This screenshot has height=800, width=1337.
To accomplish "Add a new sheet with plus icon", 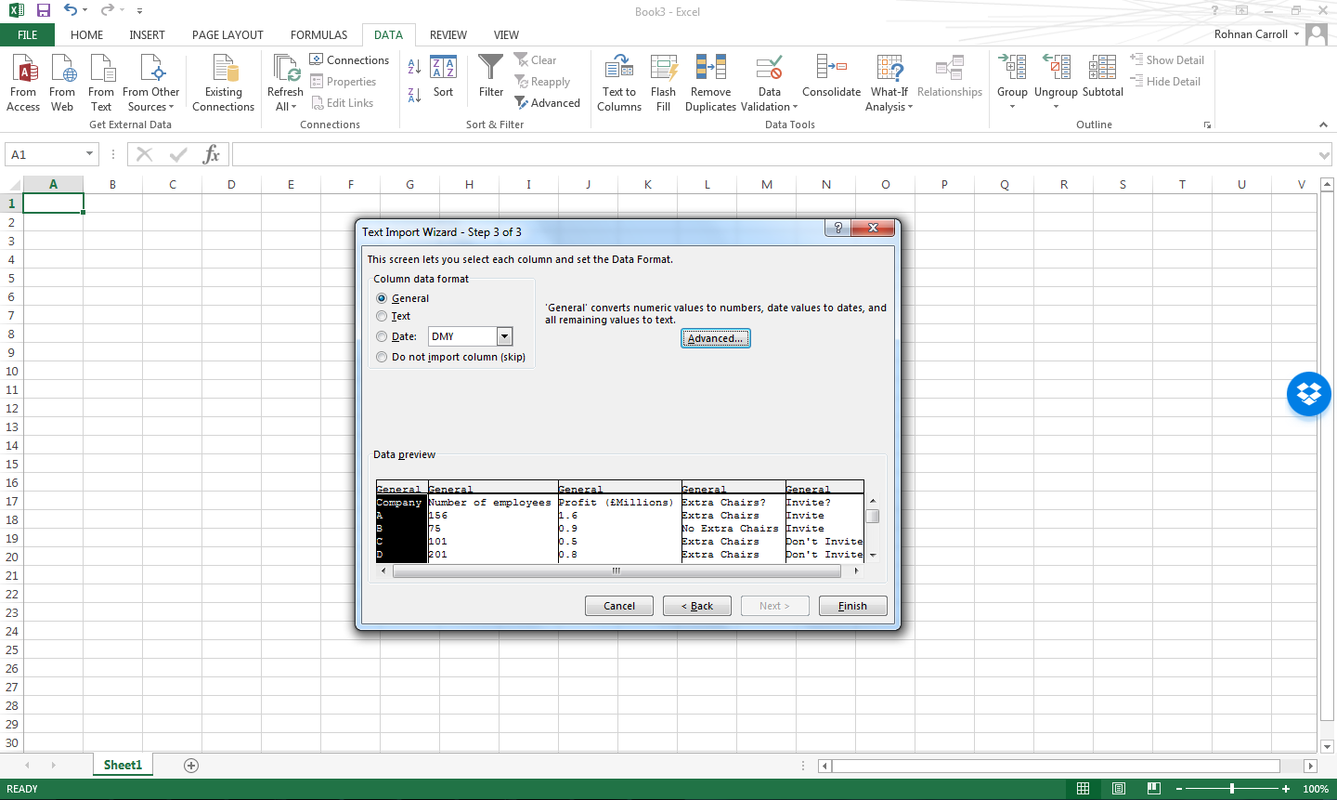I will 191,766.
